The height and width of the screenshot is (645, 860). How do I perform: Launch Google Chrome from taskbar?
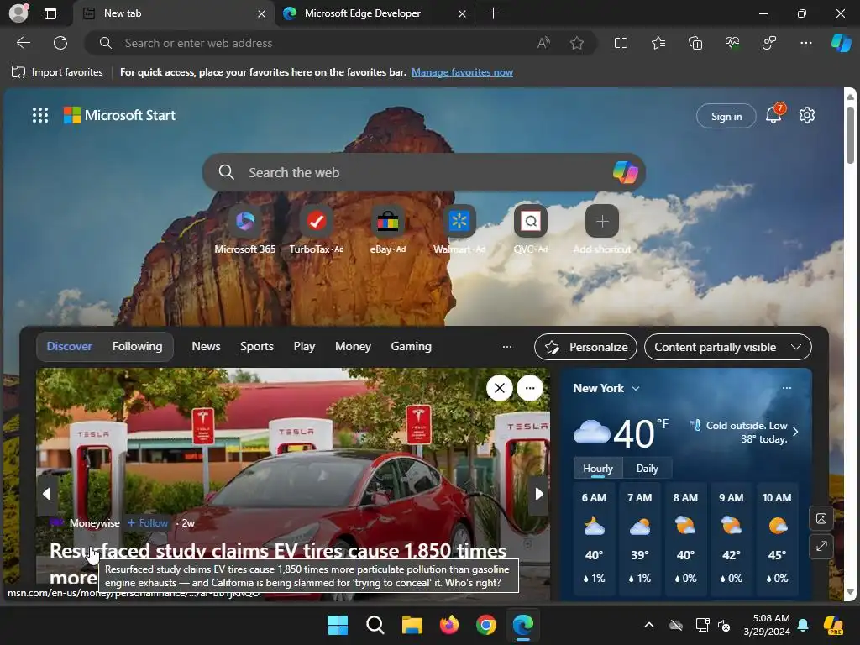click(486, 625)
